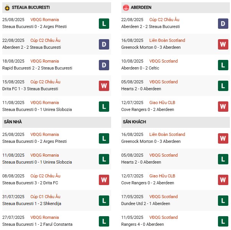Click the L badge for Arges Pitesti match in top Steaua list
231x230 pixels.
tap(104, 24)
